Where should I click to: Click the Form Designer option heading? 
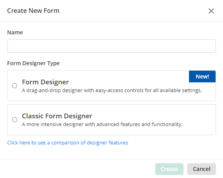point(45,82)
